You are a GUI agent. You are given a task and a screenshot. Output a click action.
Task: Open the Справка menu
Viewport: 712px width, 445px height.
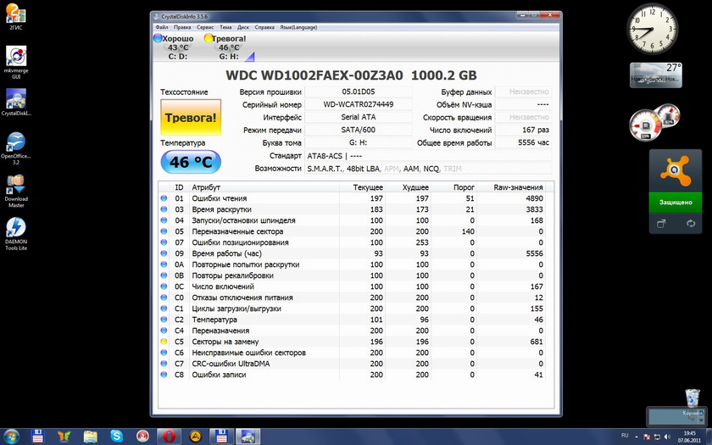[x=264, y=27]
